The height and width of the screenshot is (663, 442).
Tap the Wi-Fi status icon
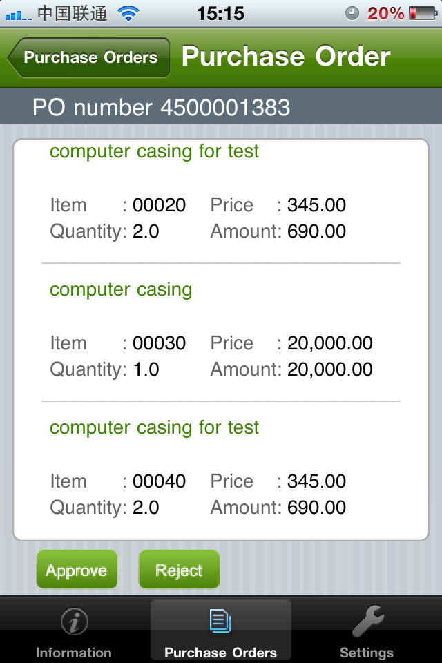point(128,13)
